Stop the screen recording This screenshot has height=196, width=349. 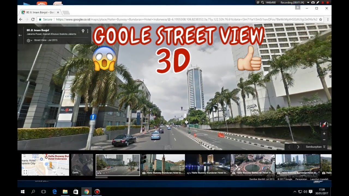[327, 2]
